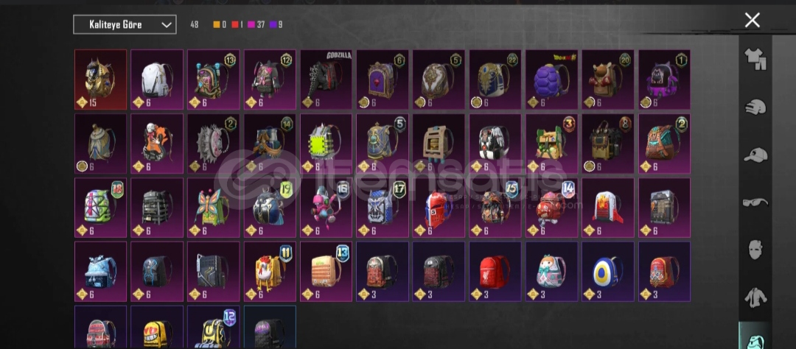Filter by the pink rarity showing 37
This screenshot has width=796, height=349.
pyautogui.click(x=256, y=24)
